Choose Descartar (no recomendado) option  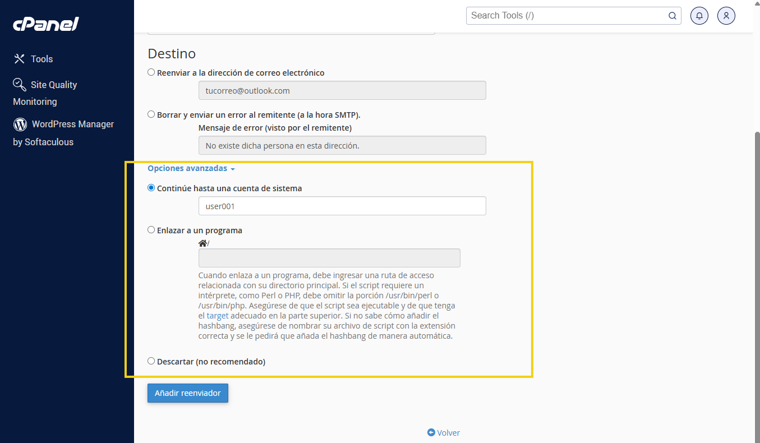pyautogui.click(x=151, y=361)
